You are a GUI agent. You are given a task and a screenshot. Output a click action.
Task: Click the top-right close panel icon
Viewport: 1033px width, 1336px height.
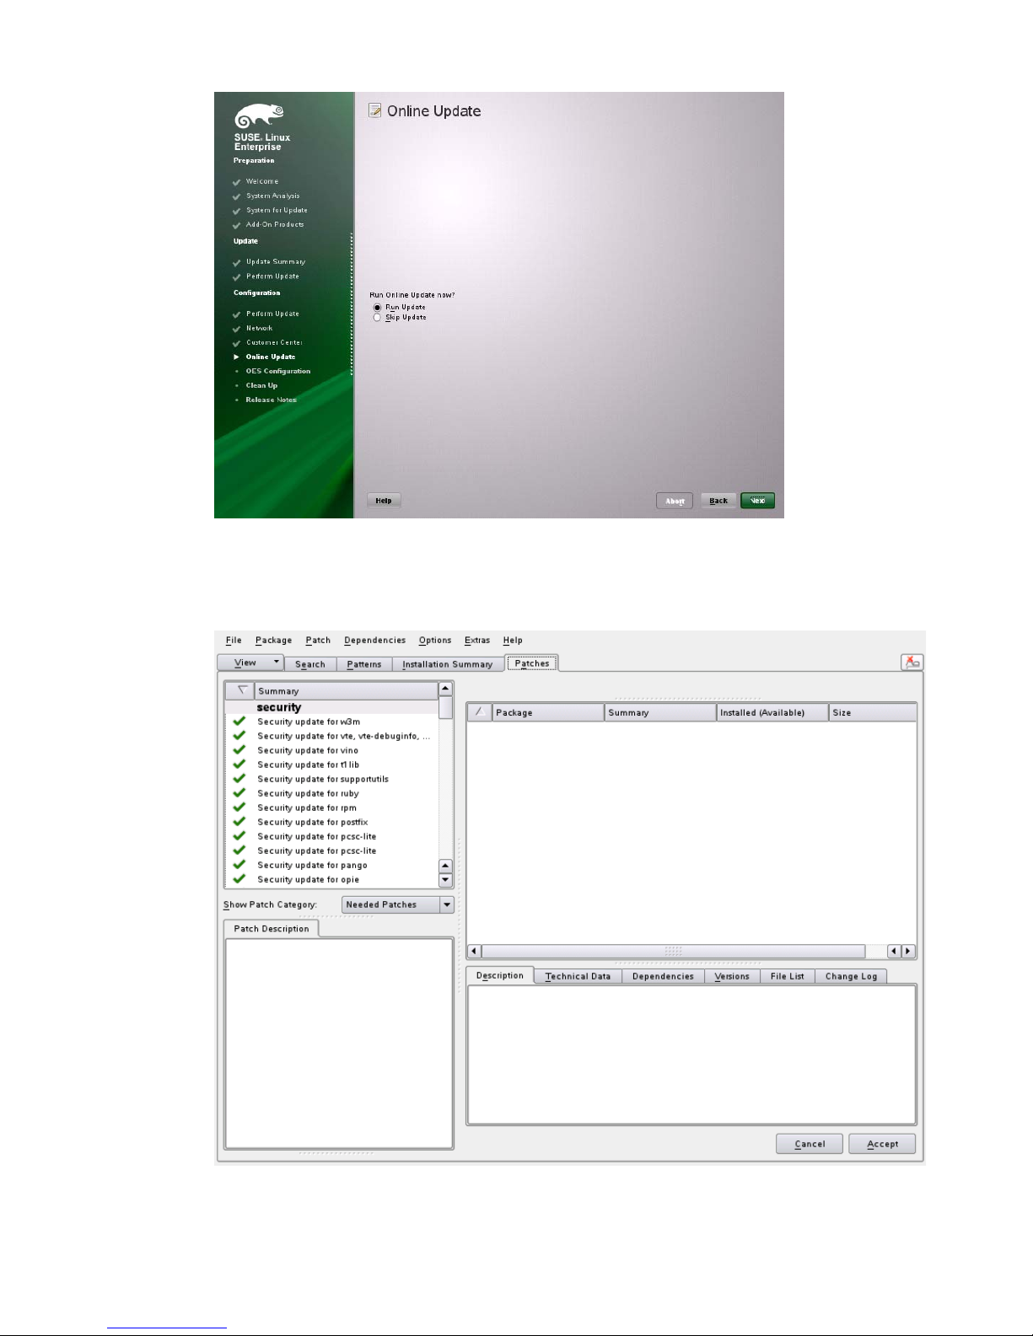912,663
